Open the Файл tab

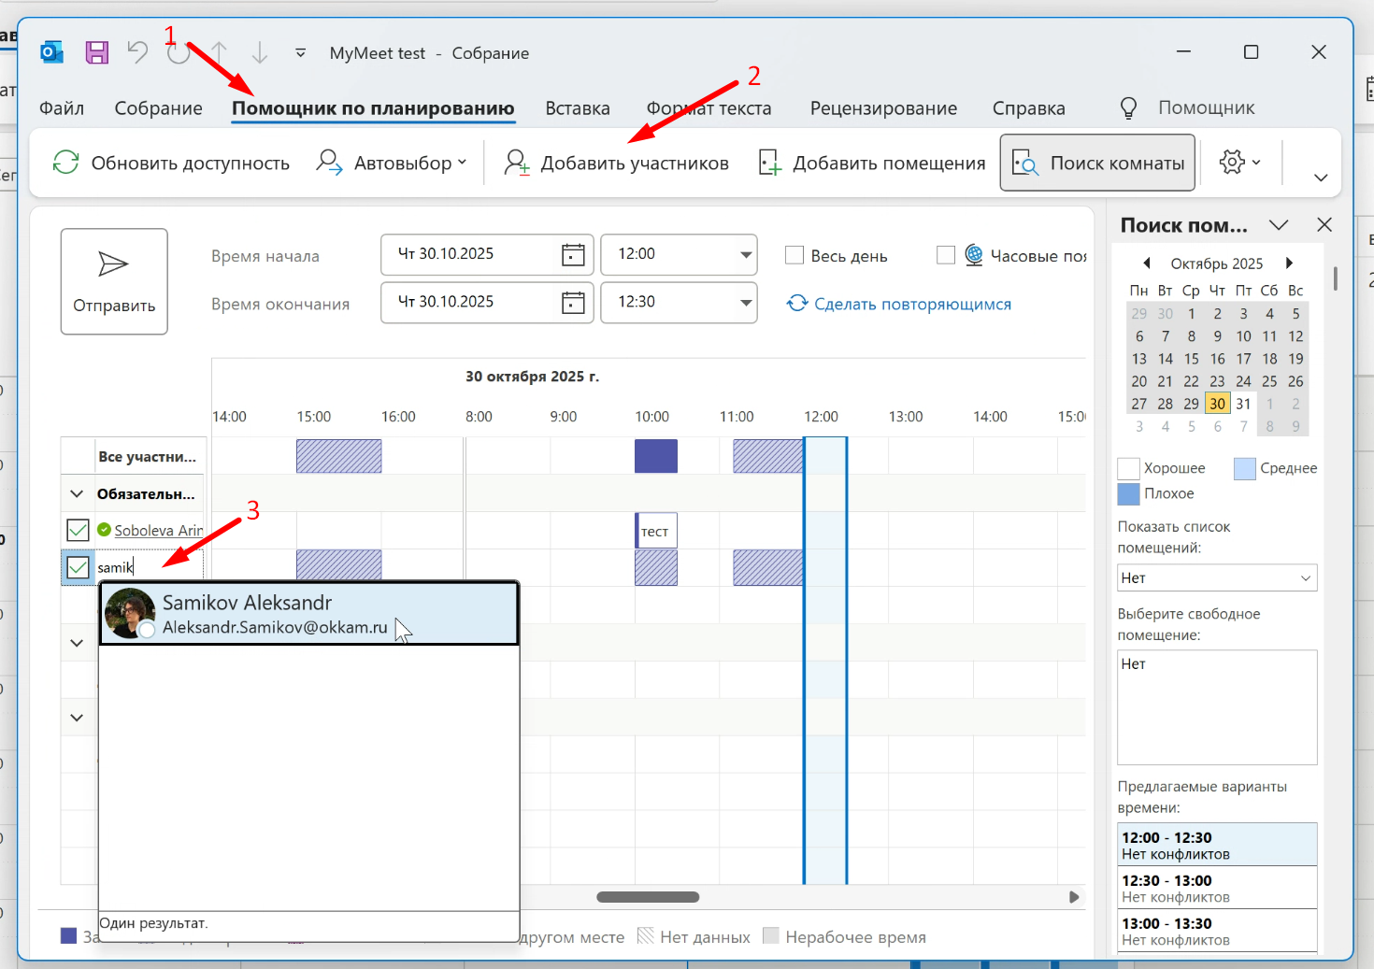62,108
